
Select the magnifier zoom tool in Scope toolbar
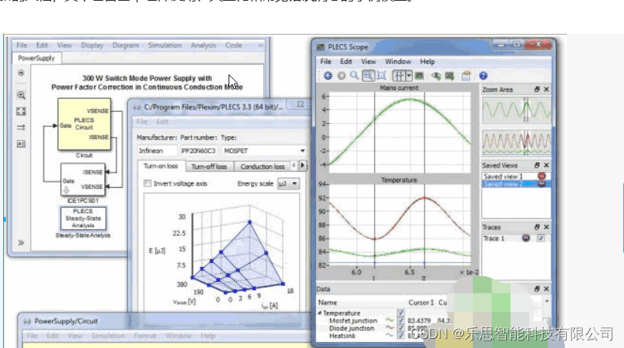(354, 75)
